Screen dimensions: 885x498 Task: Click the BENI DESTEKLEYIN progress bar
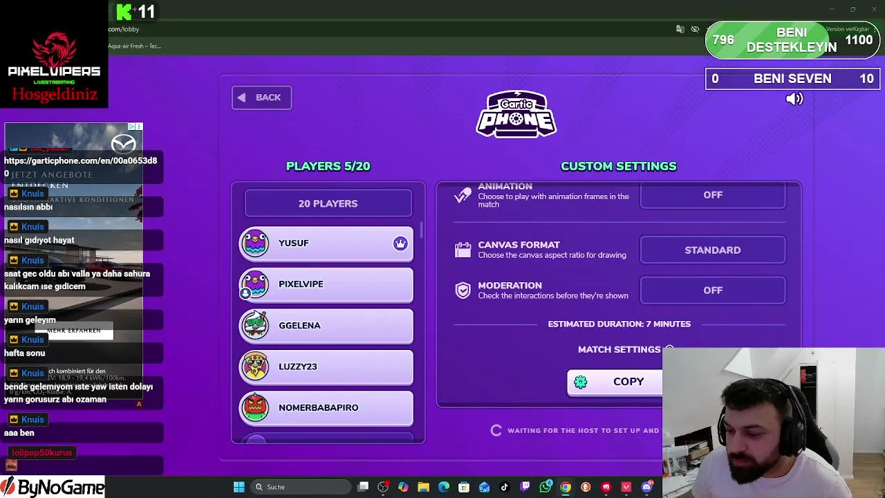pyautogui.click(x=792, y=40)
